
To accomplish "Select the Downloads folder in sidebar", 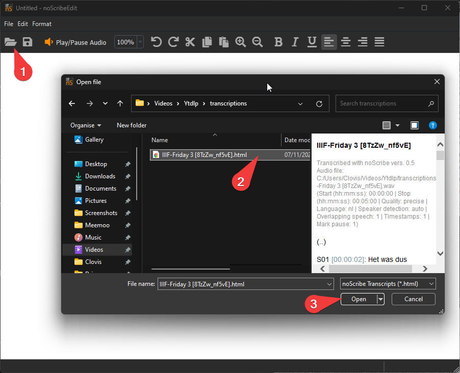I will click(x=100, y=176).
